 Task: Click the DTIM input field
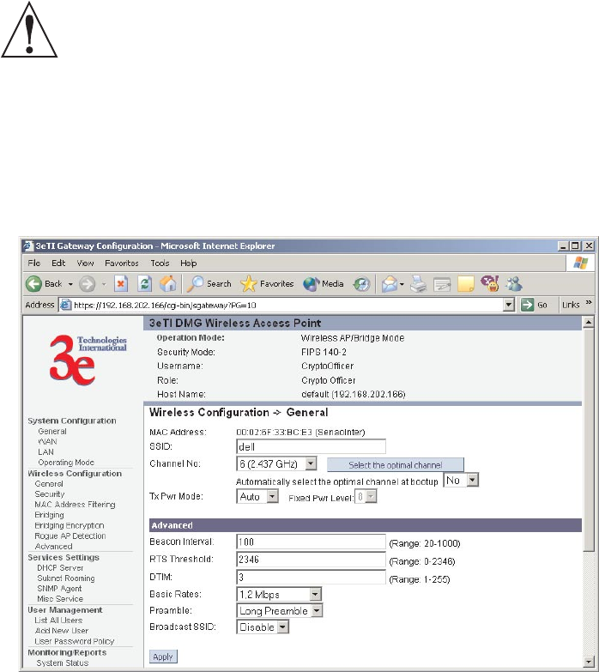[311, 577]
